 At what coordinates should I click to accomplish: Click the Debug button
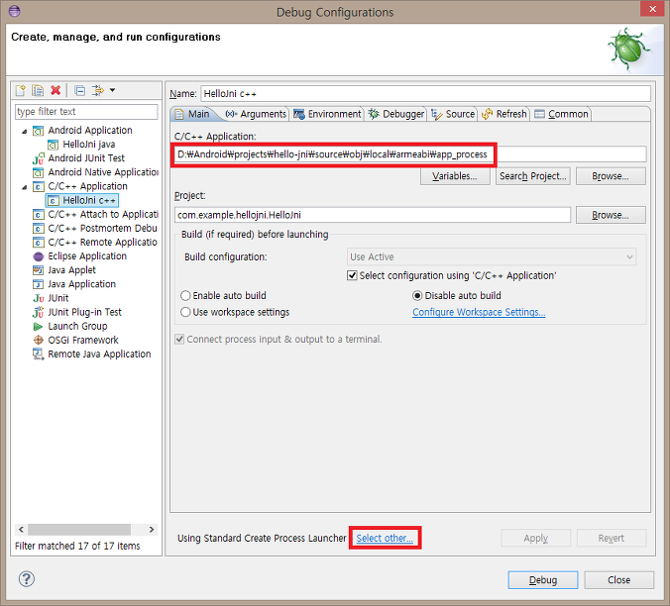(x=543, y=580)
